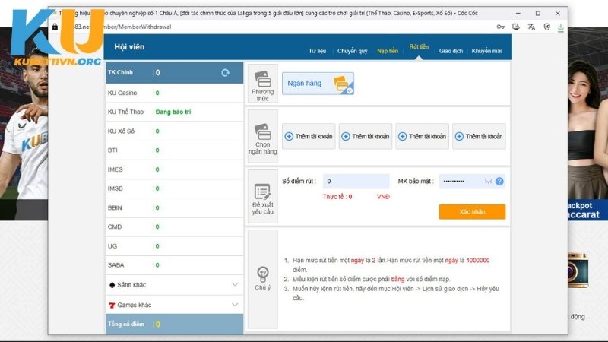Expand the Games khác section
608x342 pixels.
234,305
